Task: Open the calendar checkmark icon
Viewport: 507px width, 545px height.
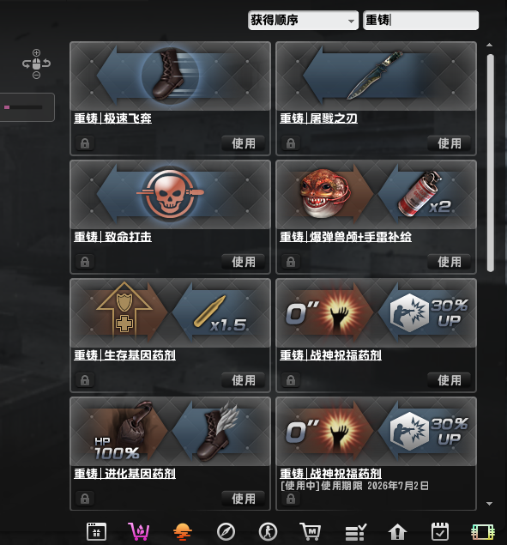Action: [440, 531]
